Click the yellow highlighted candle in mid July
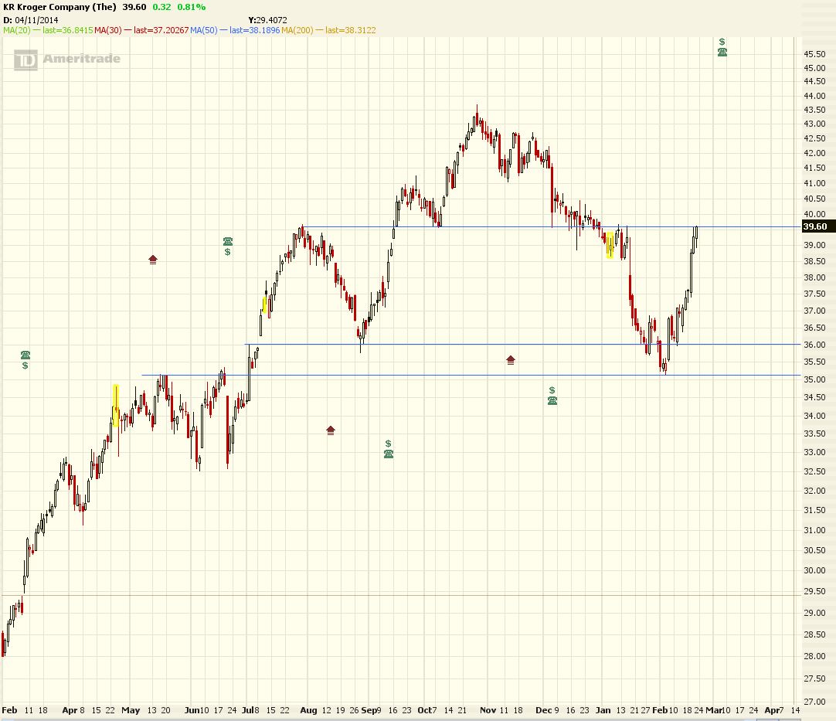The image size is (836, 721). click(x=264, y=305)
